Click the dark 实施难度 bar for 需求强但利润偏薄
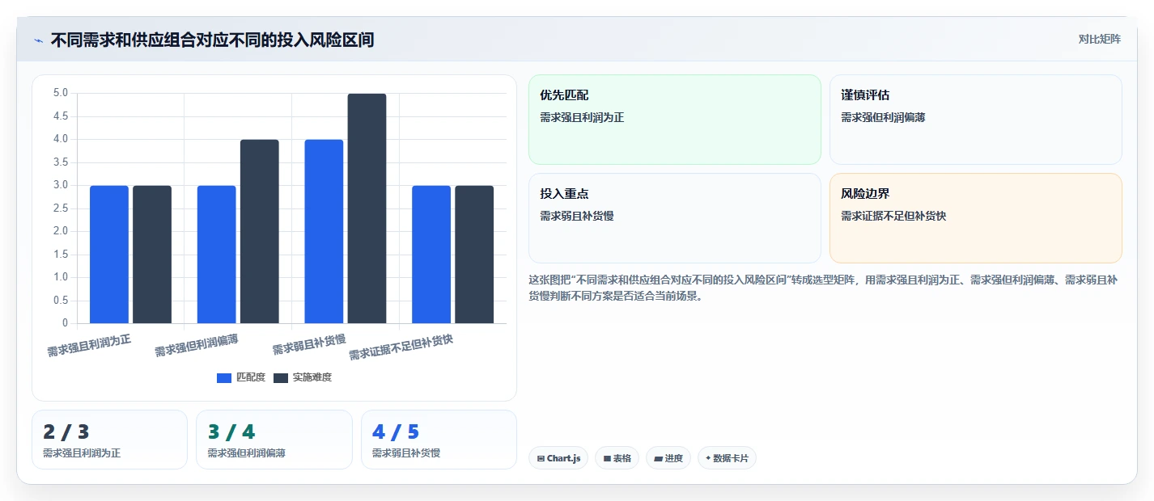Screen dimensions: 1154x501 [260, 231]
